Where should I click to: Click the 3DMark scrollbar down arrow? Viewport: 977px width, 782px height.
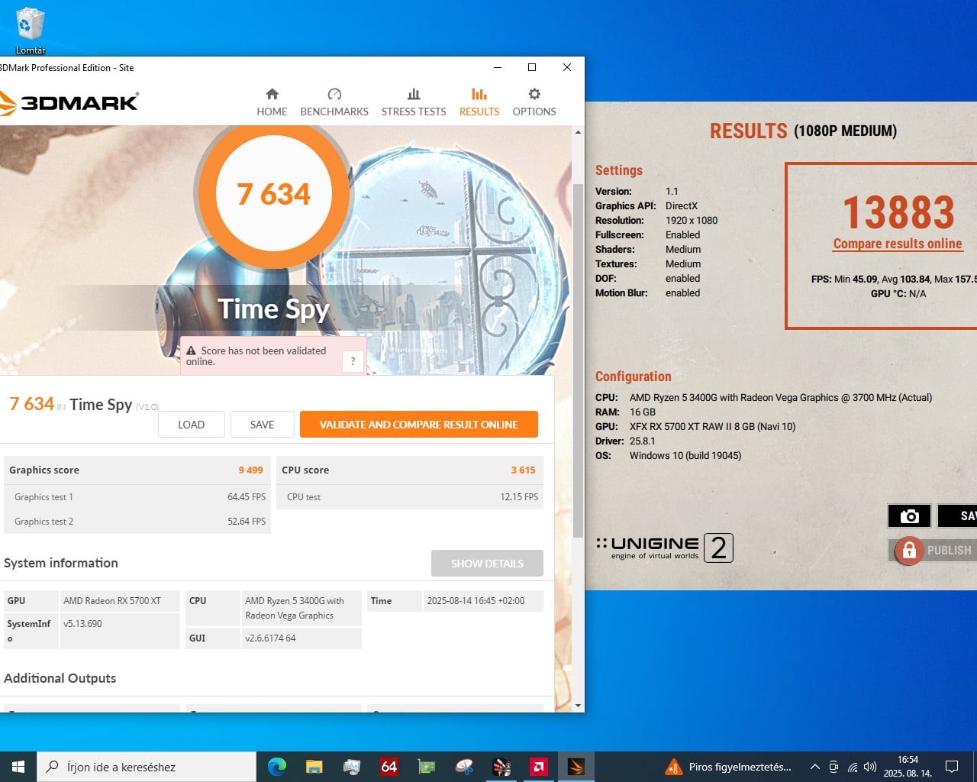pyautogui.click(x=578, y=706)
